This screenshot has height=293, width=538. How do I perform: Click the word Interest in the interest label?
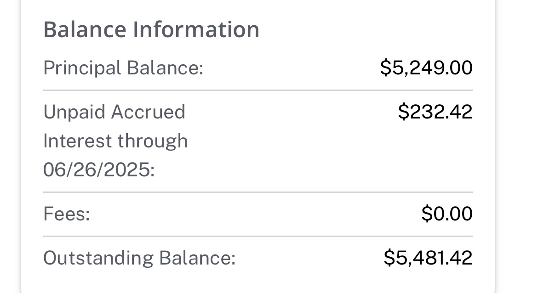tap(76, 141)
